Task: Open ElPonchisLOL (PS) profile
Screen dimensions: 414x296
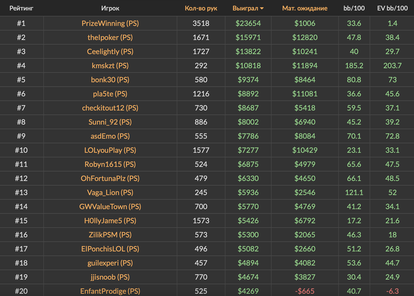Action: (110, 249)
